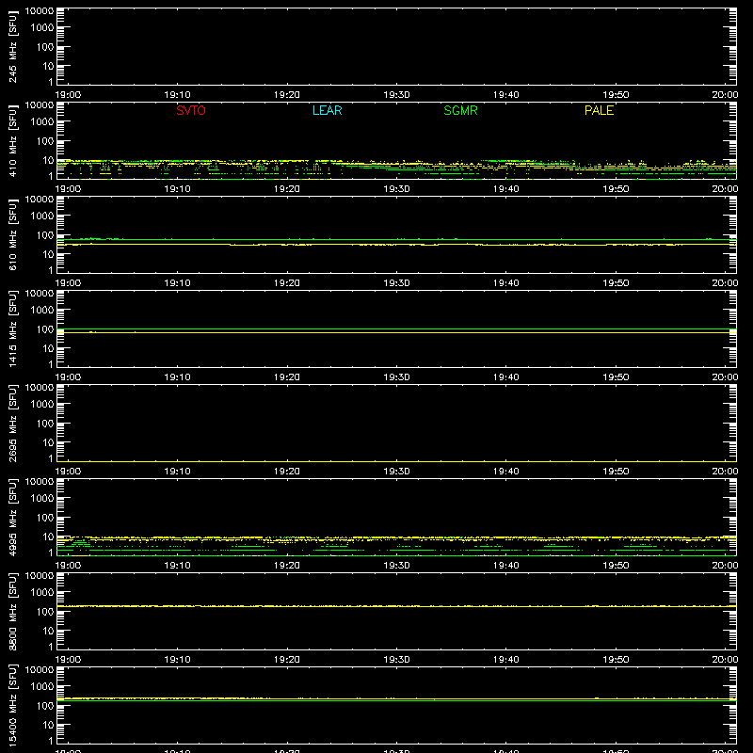Click the yellow flat line in 2695 MHz panel
The height and width of the screenshot is (753, 753).
pyautogui.click(x=396, y=461)
